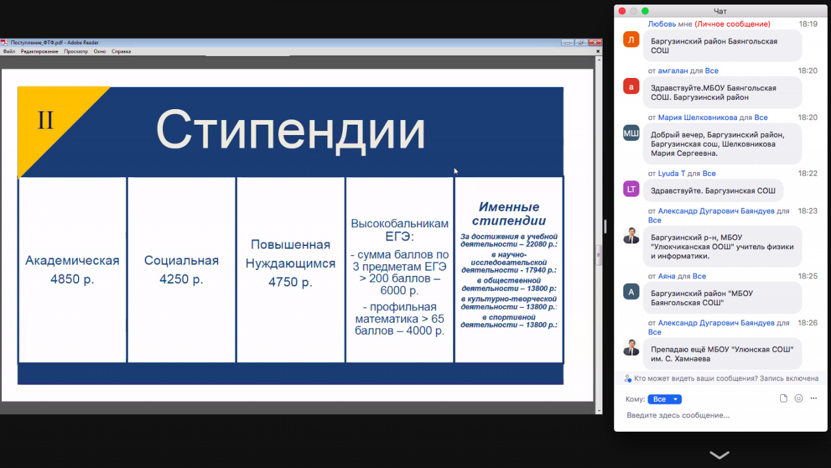Click the down chevron below the chat panel
This screenshot has width=831, height=468.
pos(719,455)
